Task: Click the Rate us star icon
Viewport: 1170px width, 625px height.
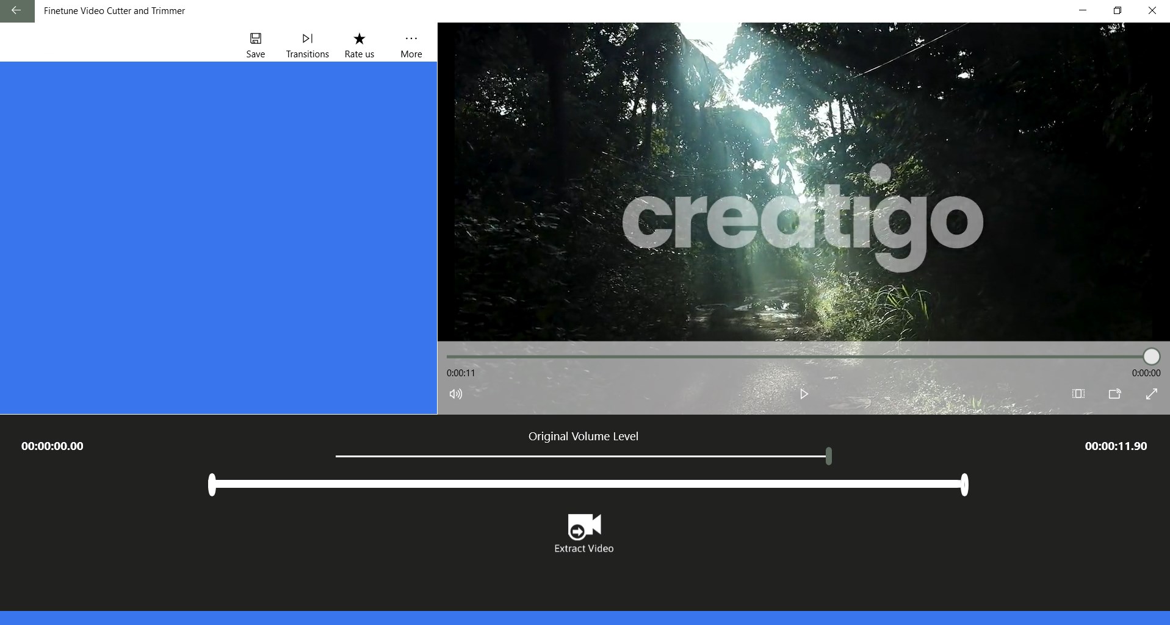Action: tap(359, 38)
